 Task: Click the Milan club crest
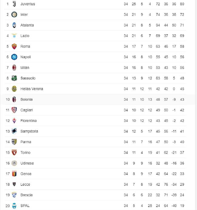pos(14,67)
